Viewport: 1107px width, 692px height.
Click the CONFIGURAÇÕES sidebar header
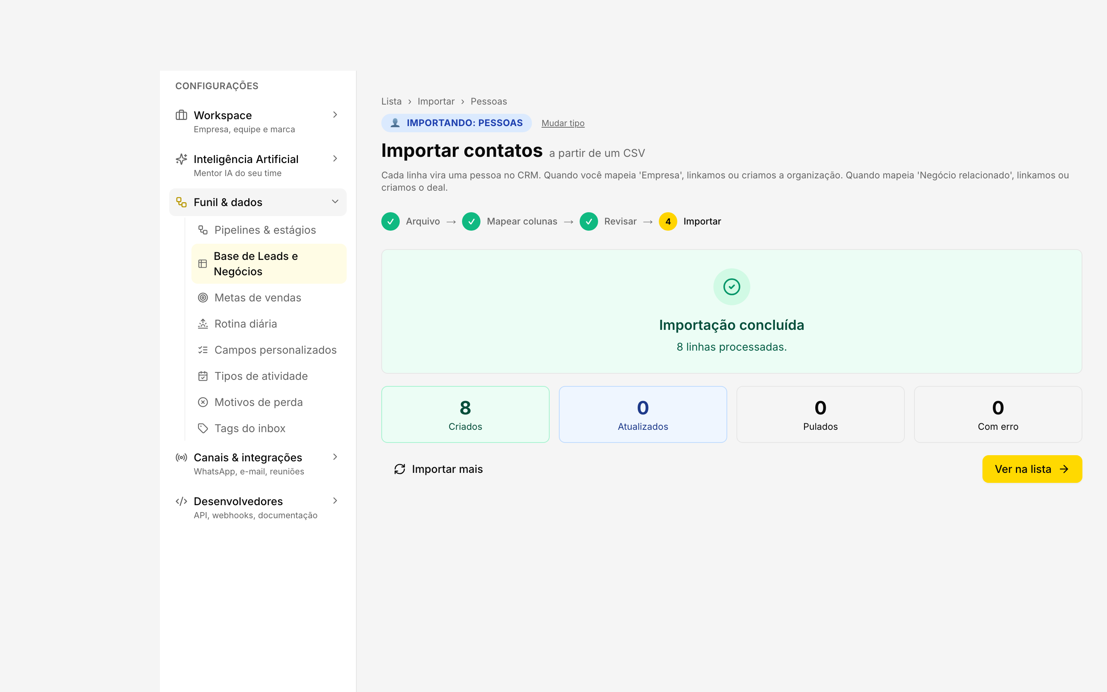(x=217, y=86)
